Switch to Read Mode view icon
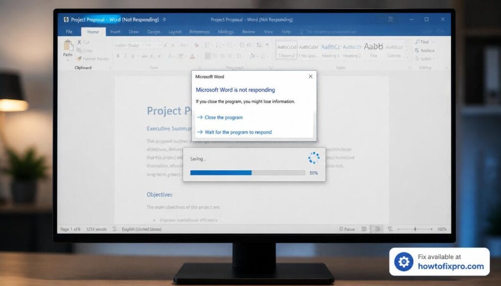 pyautogui.click(x=364, y=229)
